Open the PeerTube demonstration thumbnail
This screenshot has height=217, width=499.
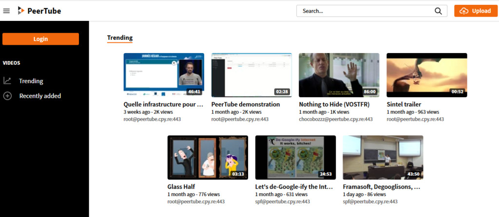pyautogui.click(x=251, y=75)
